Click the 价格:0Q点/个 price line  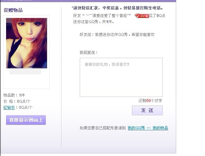(x=17, y=101)
